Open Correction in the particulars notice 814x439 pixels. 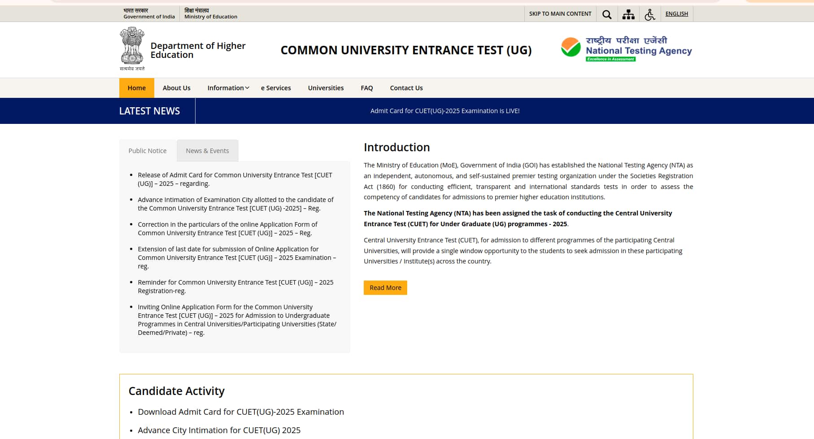227,228
